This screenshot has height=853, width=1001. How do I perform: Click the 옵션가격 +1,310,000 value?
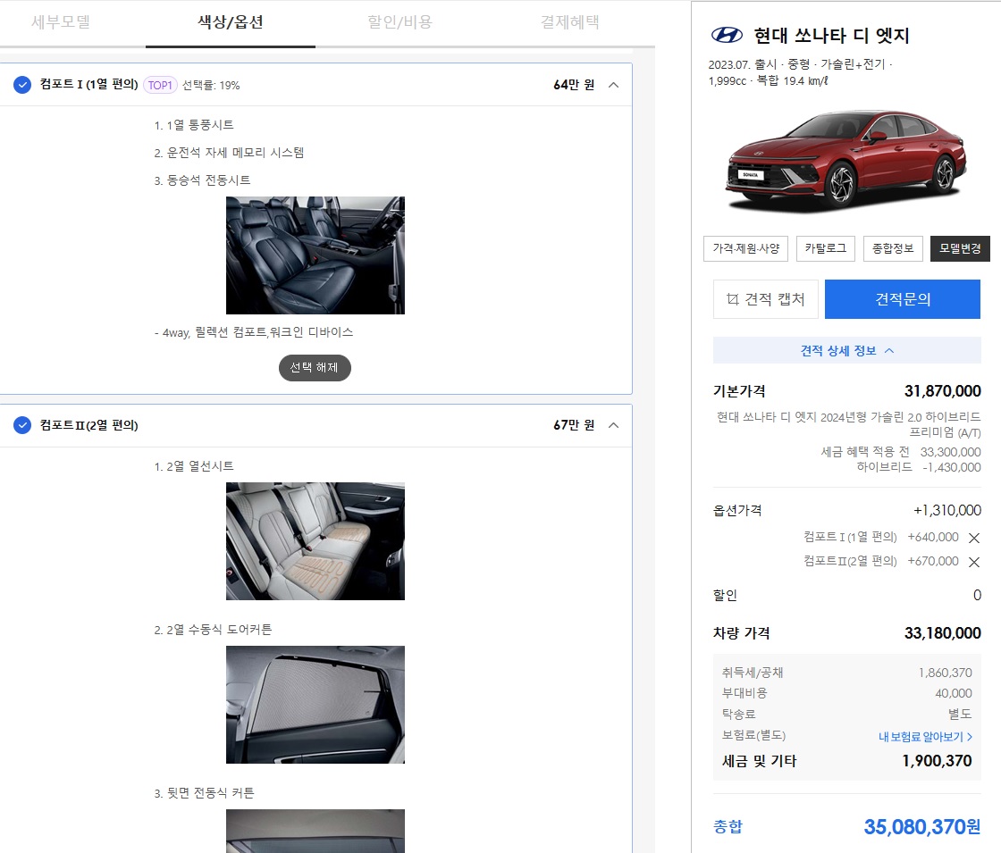947,510
